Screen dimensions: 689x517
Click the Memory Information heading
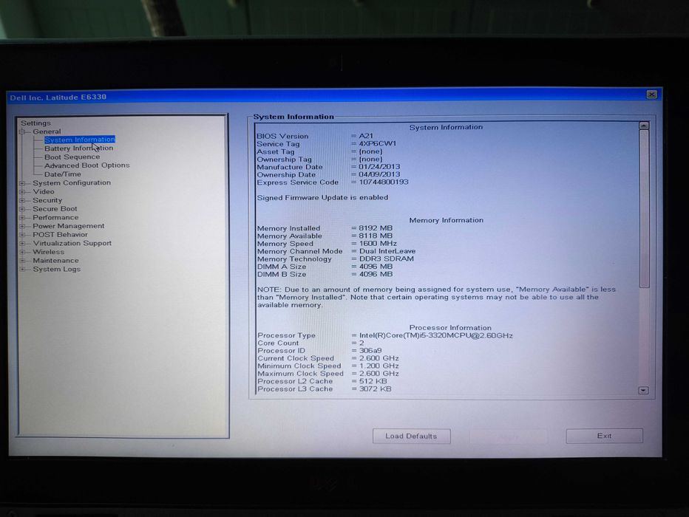[446, 220]
